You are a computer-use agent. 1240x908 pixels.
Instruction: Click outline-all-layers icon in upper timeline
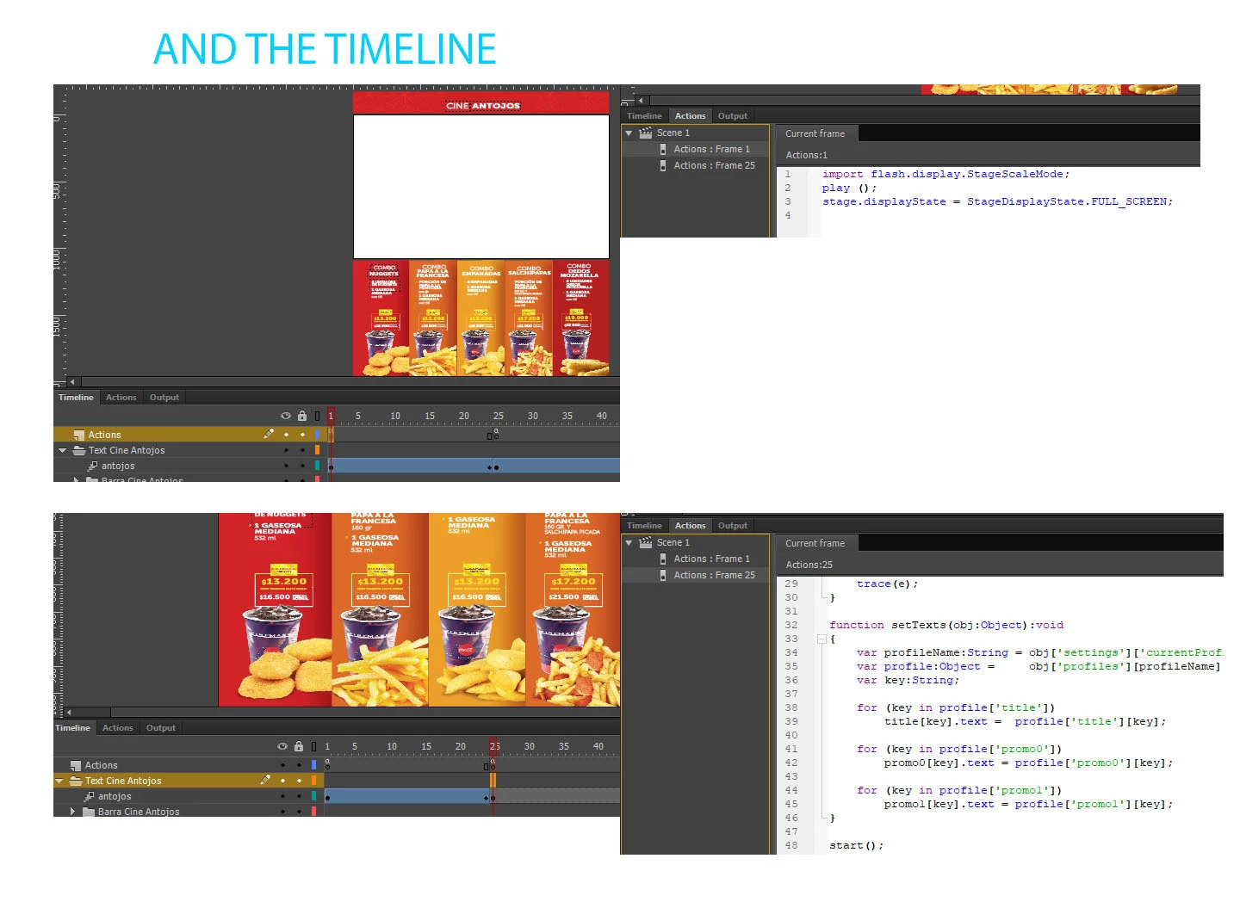[x=317, y=416]
